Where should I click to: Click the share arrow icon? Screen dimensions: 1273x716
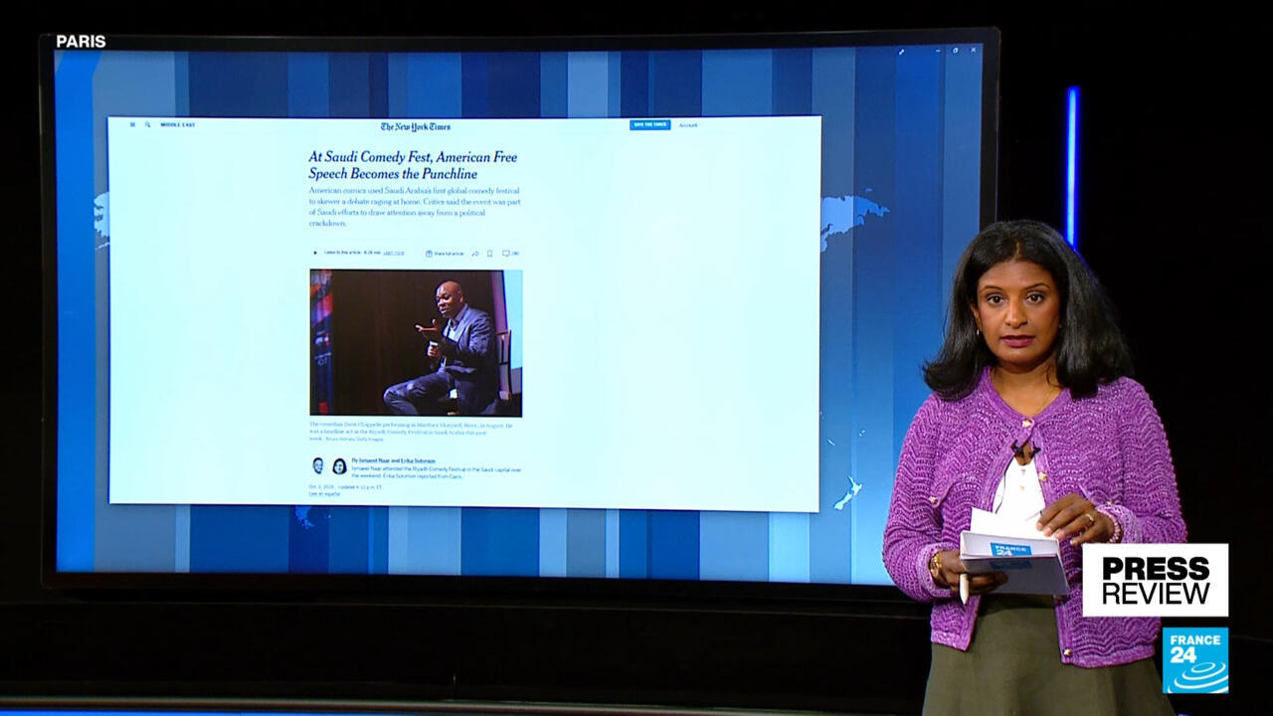474,254
